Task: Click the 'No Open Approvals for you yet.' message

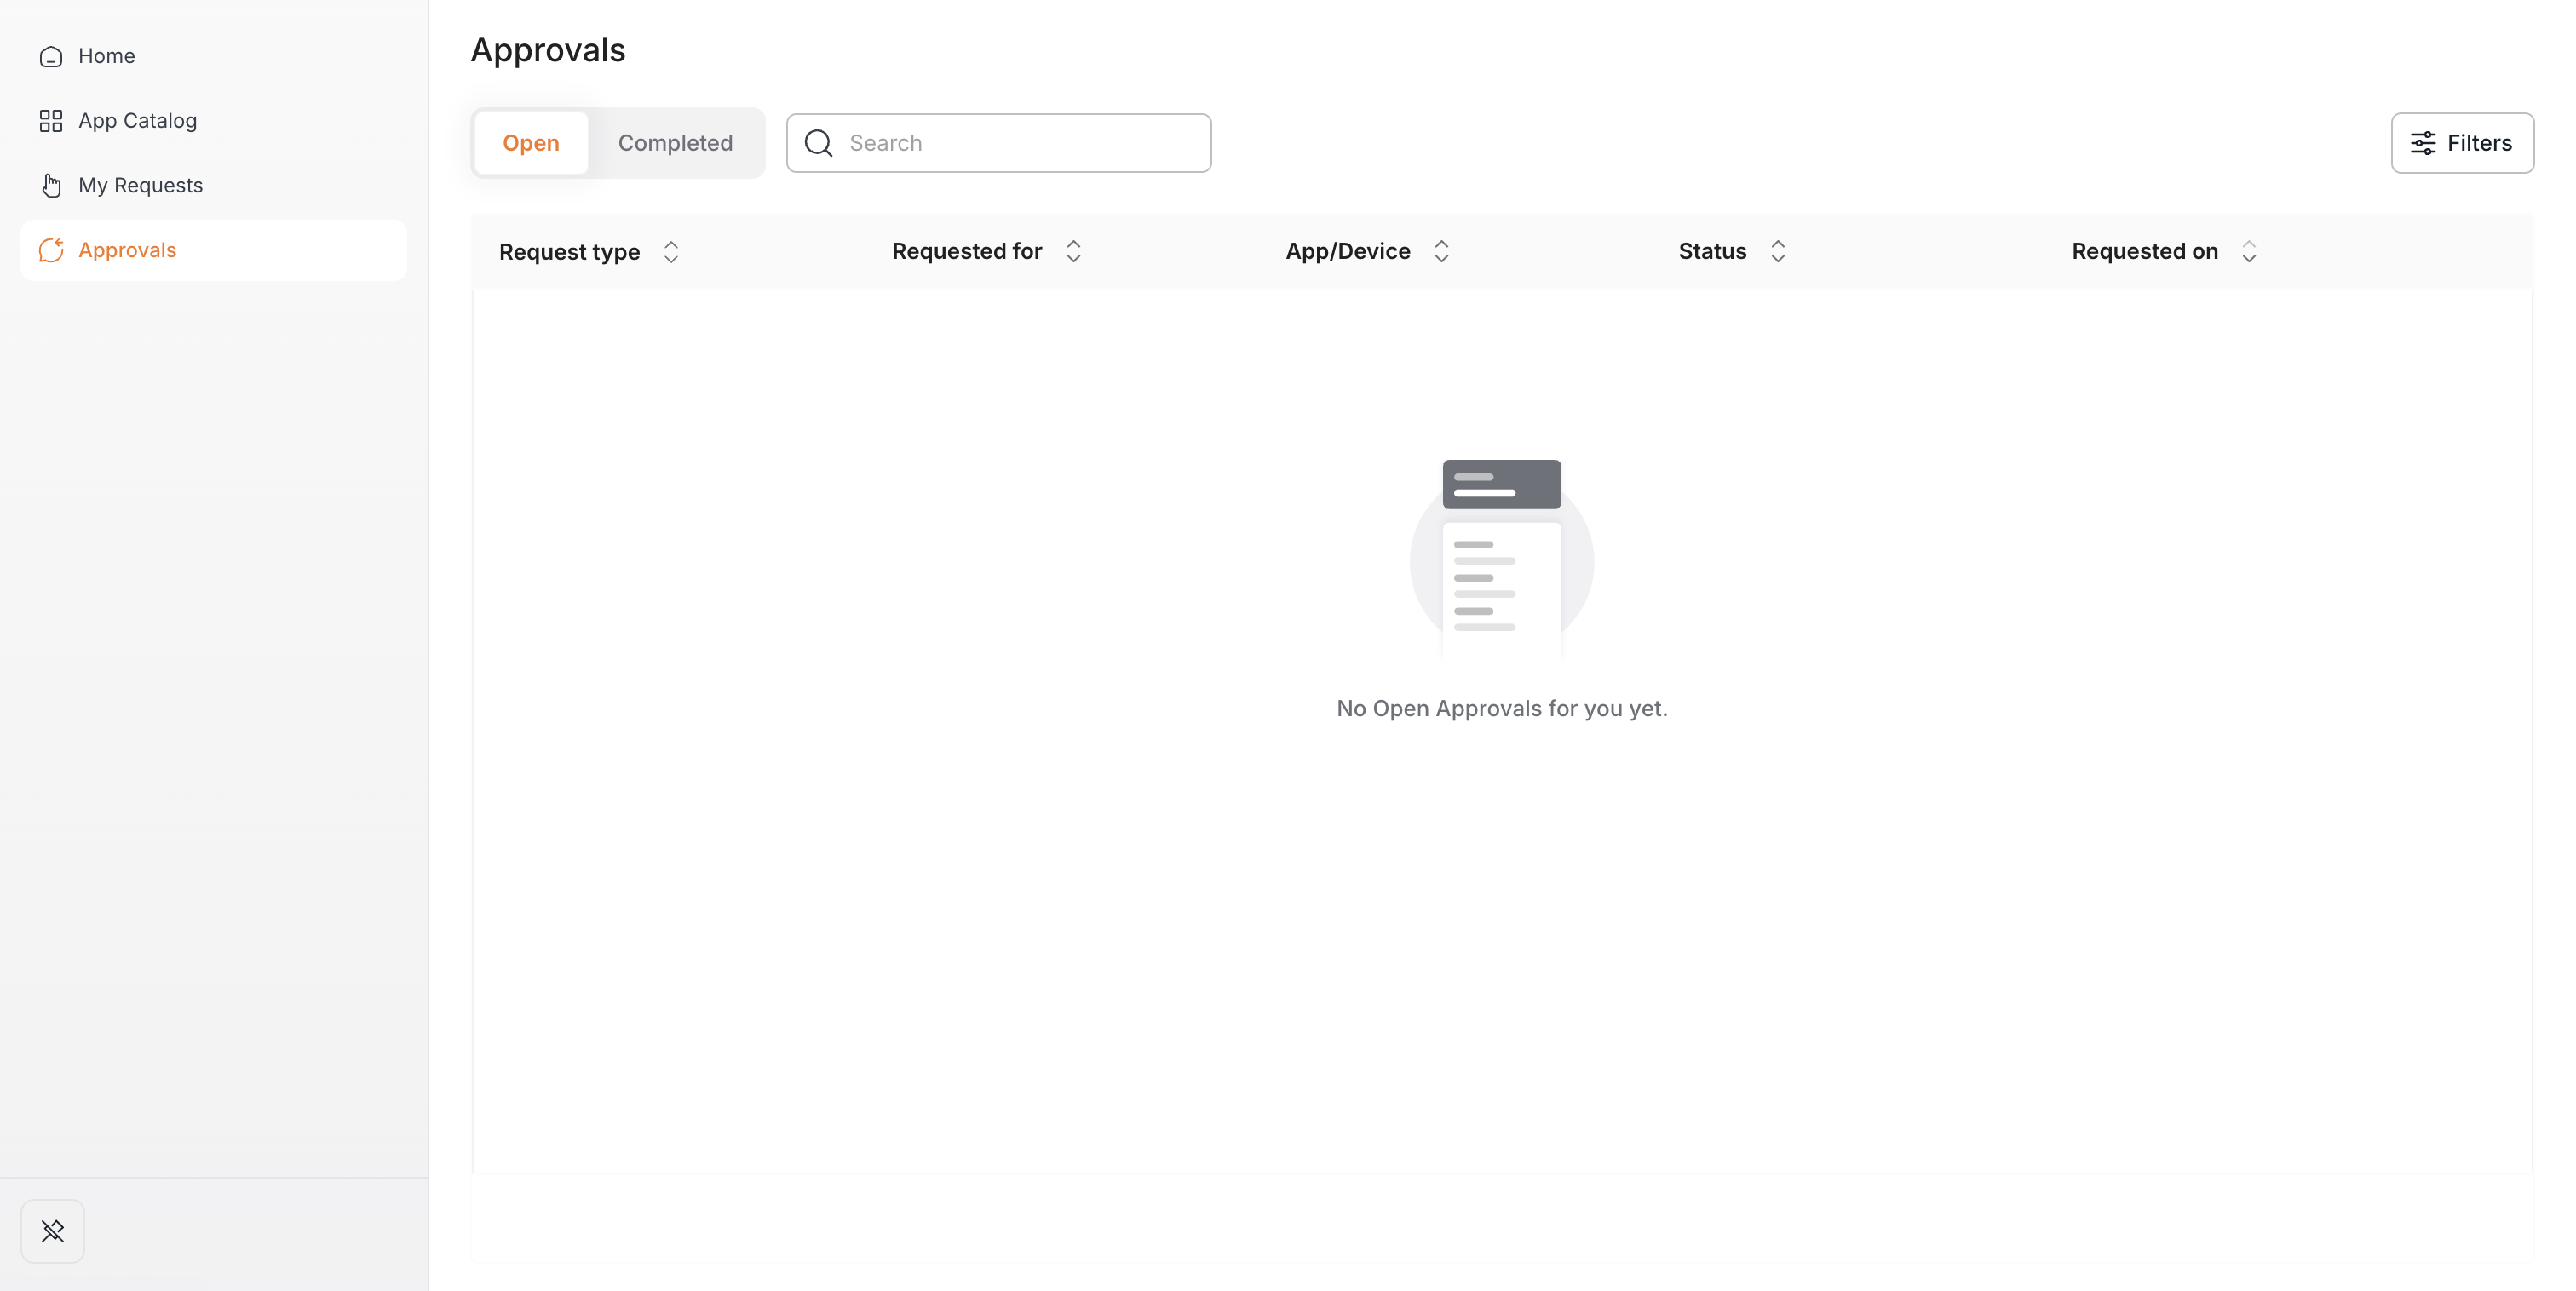Action: [x=1502, y=708]
